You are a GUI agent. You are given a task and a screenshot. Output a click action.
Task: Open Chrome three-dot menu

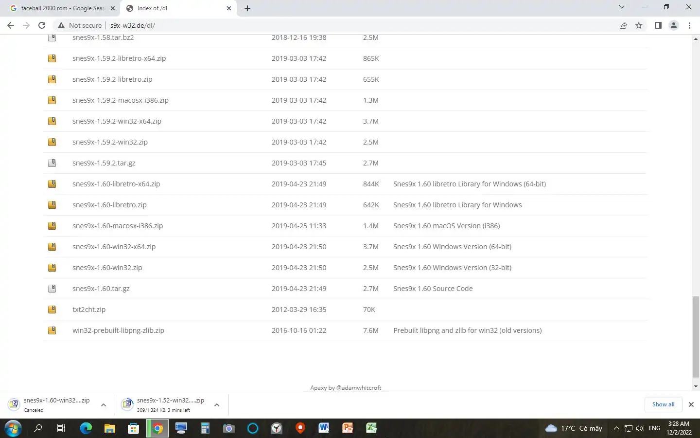pos(689,25)
